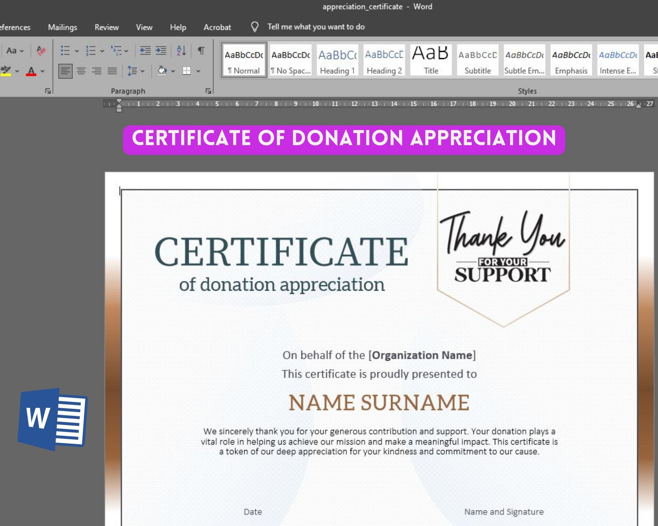Open the bullets library dropdown
The image size is (658, 526).
pyautogui.click(x=77, y=51)
